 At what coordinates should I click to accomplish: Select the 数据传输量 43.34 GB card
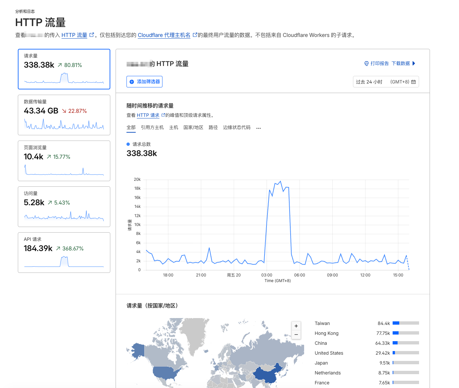64,115
